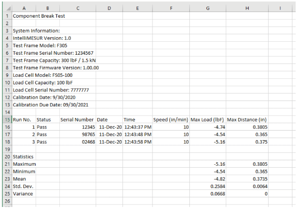Select column C header
This screenshot has width=299, height=210.
pos(78,8)
